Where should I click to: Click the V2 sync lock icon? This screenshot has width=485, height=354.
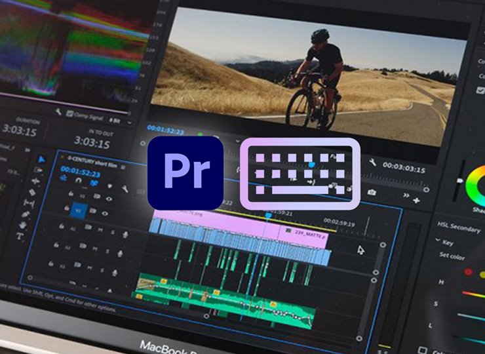(96, 196)
